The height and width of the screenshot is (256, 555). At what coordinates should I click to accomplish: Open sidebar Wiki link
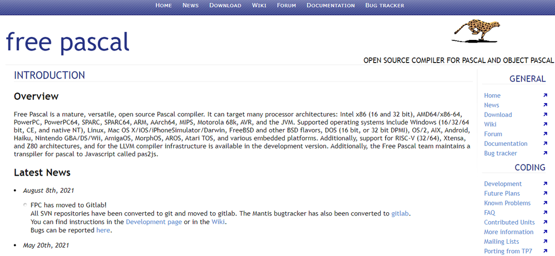click(490, 124)
